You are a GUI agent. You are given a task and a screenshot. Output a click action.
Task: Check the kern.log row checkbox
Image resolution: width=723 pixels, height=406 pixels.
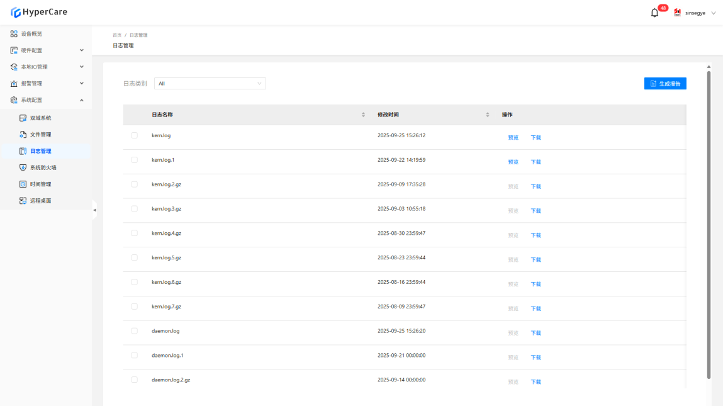pos(134,135)
